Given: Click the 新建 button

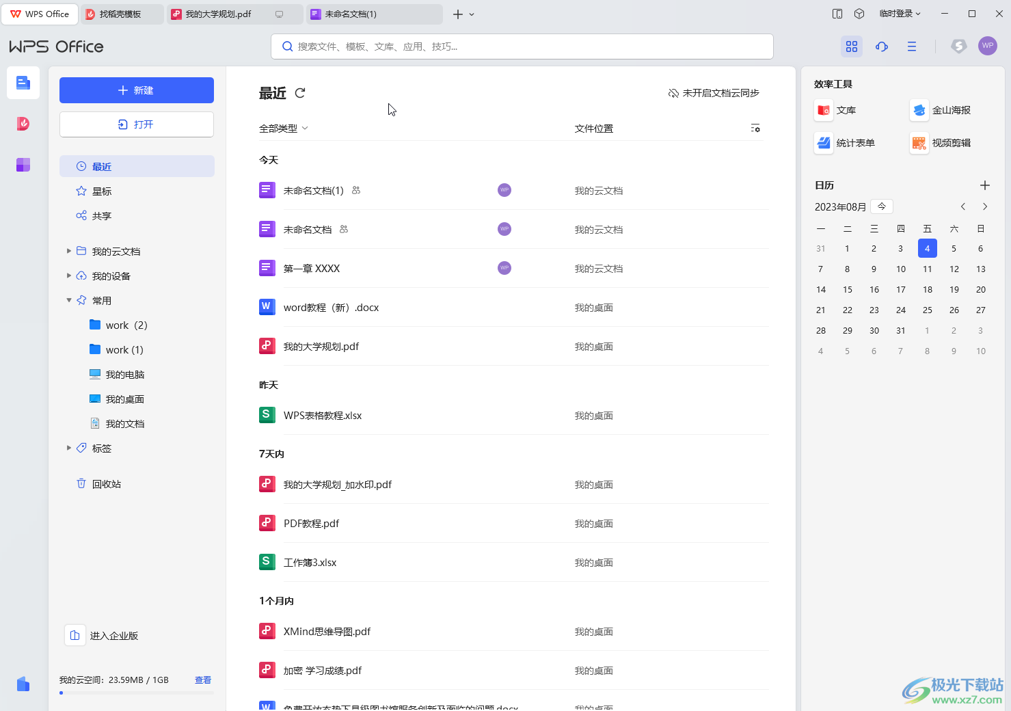Looking at the screenshot, I should (x=137, y=90).
